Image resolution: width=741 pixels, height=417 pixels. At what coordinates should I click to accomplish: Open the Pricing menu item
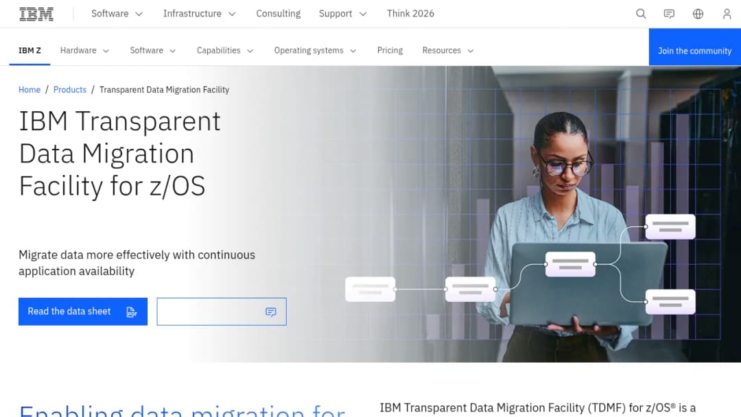(x=390, y=51)
